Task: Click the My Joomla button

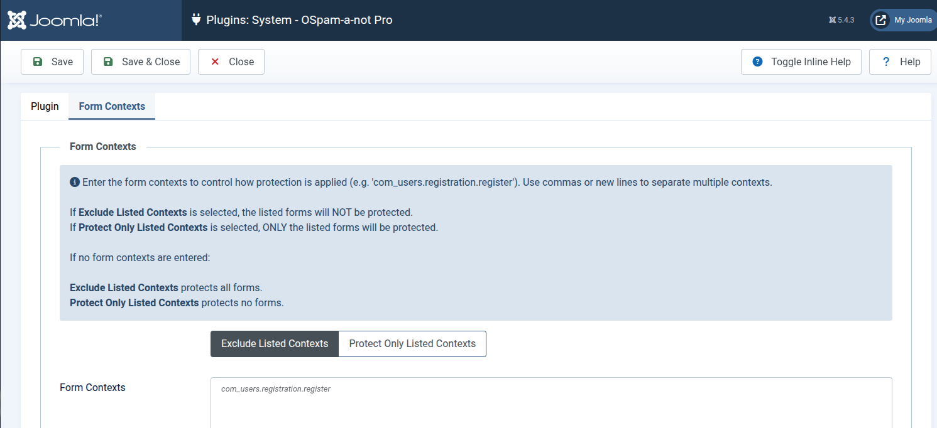Action: [x=904, y=20]
